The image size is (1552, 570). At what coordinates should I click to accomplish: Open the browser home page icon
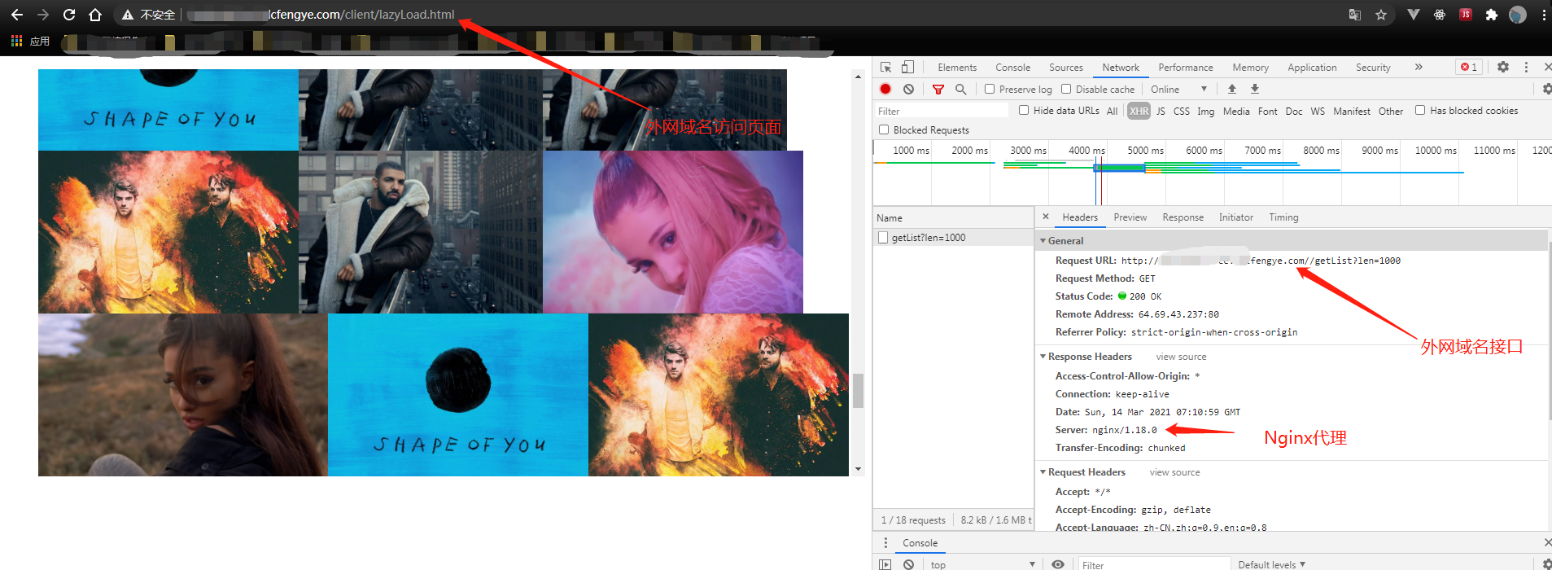coord(95,15)
